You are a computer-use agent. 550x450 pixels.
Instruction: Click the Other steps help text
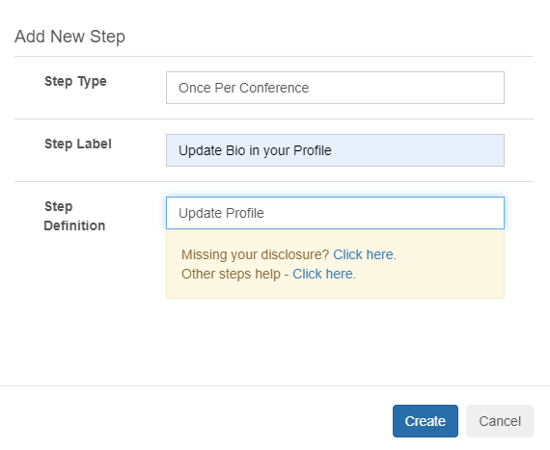tap(231, 274)
